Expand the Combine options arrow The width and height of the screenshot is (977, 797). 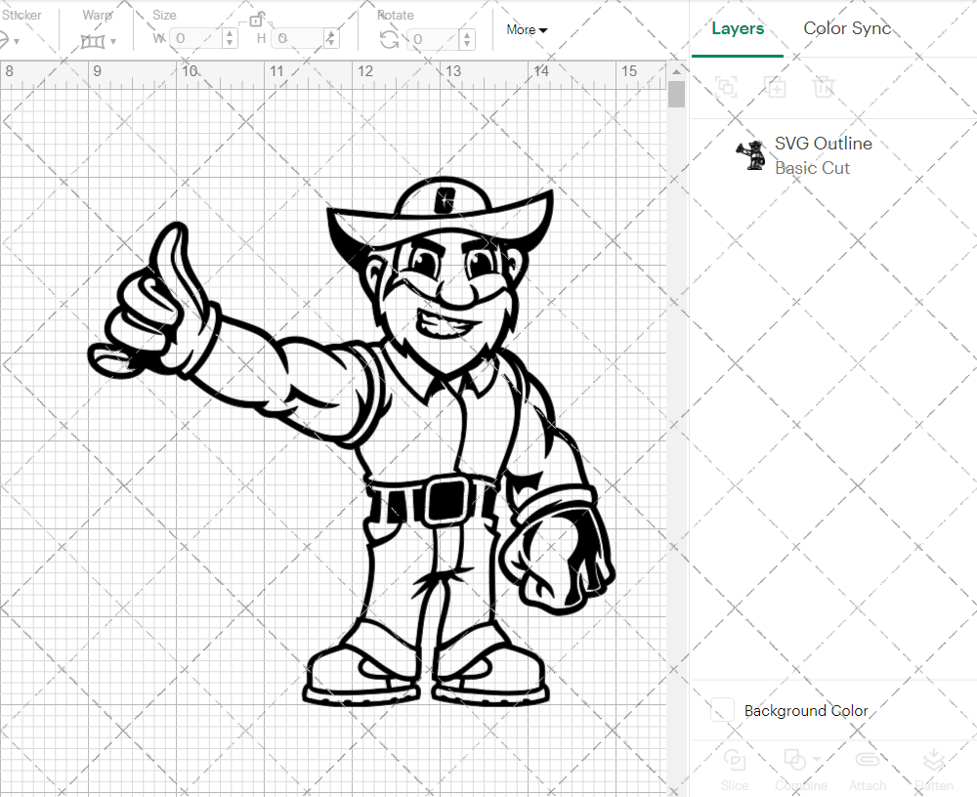click(x=815, y=760)
